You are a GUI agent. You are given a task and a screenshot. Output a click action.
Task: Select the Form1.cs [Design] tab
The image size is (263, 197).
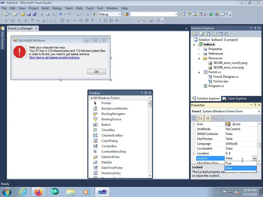point(20,28)
